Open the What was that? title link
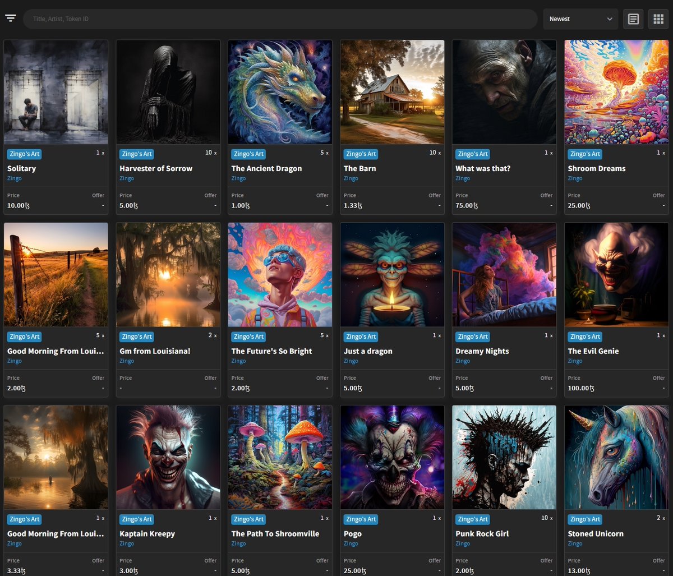This screenshot has height=576, width=673. 483,168
